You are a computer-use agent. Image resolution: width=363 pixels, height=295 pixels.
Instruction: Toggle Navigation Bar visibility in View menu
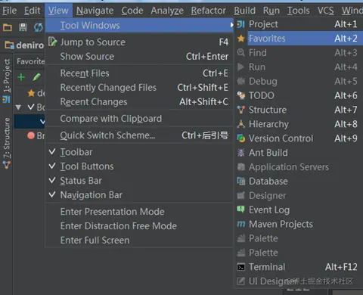coord(139,195)
